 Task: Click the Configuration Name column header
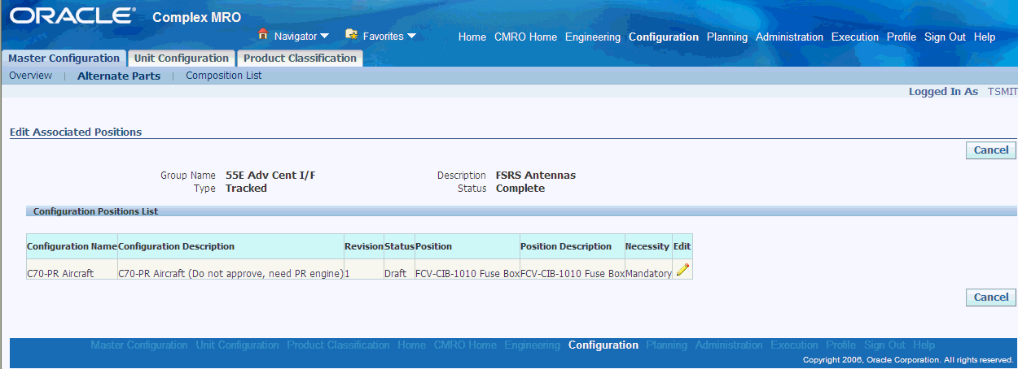[72, 246]
